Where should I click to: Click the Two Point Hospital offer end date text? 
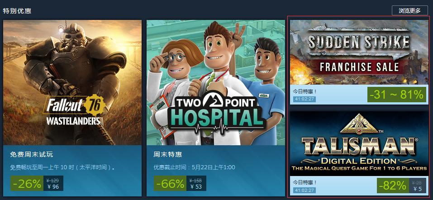point(195,167)
